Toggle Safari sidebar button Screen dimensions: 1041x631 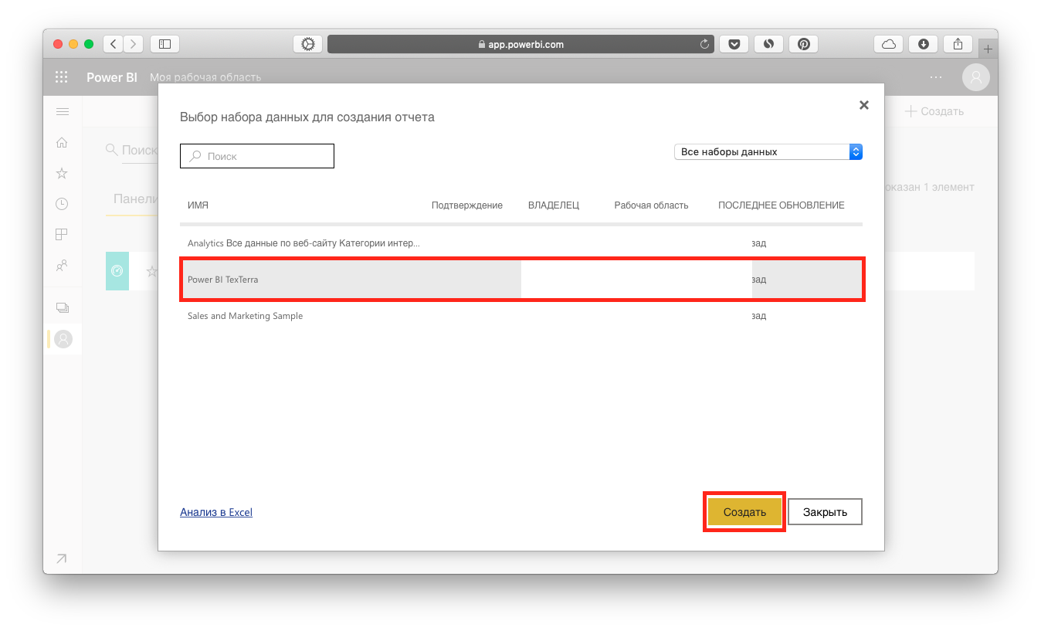(x=164, y=44)
